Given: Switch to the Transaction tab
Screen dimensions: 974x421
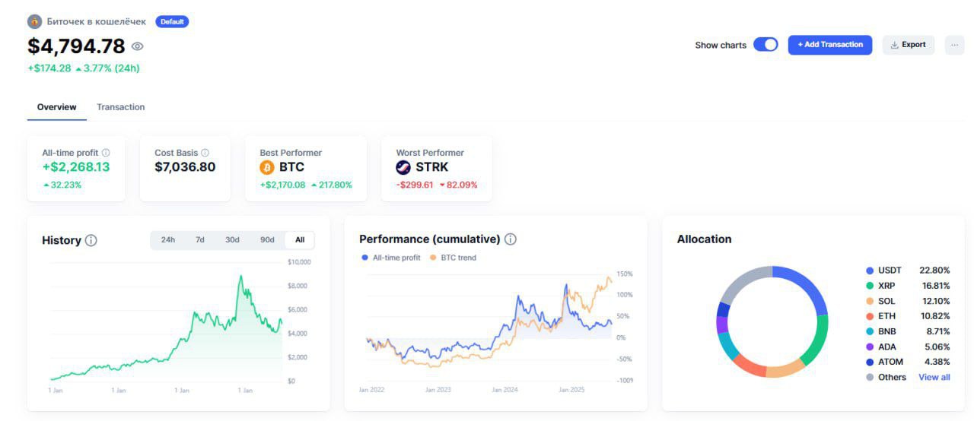Looking at the screenshot, I should pos(120,107).
